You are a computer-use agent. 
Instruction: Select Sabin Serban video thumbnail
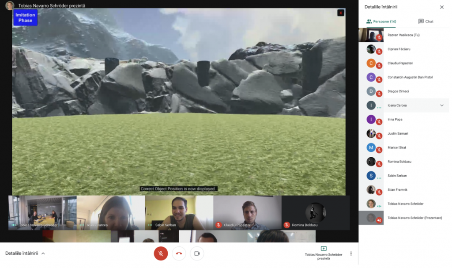click(179, 213)
